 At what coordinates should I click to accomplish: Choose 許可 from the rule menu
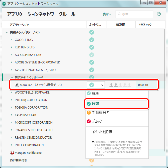(117, 104)
